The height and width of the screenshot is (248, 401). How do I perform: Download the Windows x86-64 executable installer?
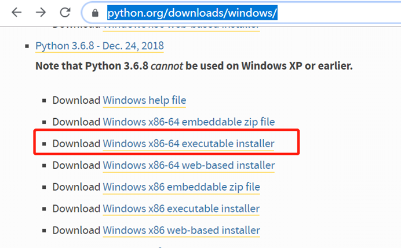point(188,144)
